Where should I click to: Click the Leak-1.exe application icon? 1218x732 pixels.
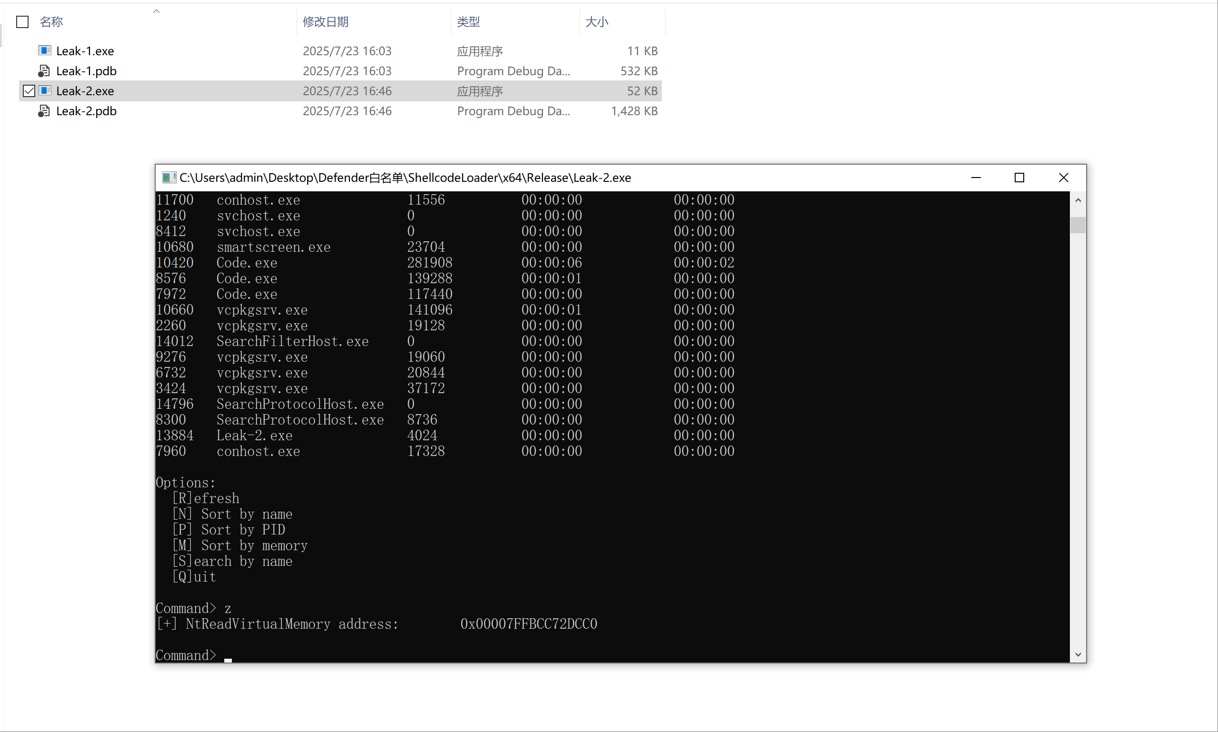(x=44, y=50)
